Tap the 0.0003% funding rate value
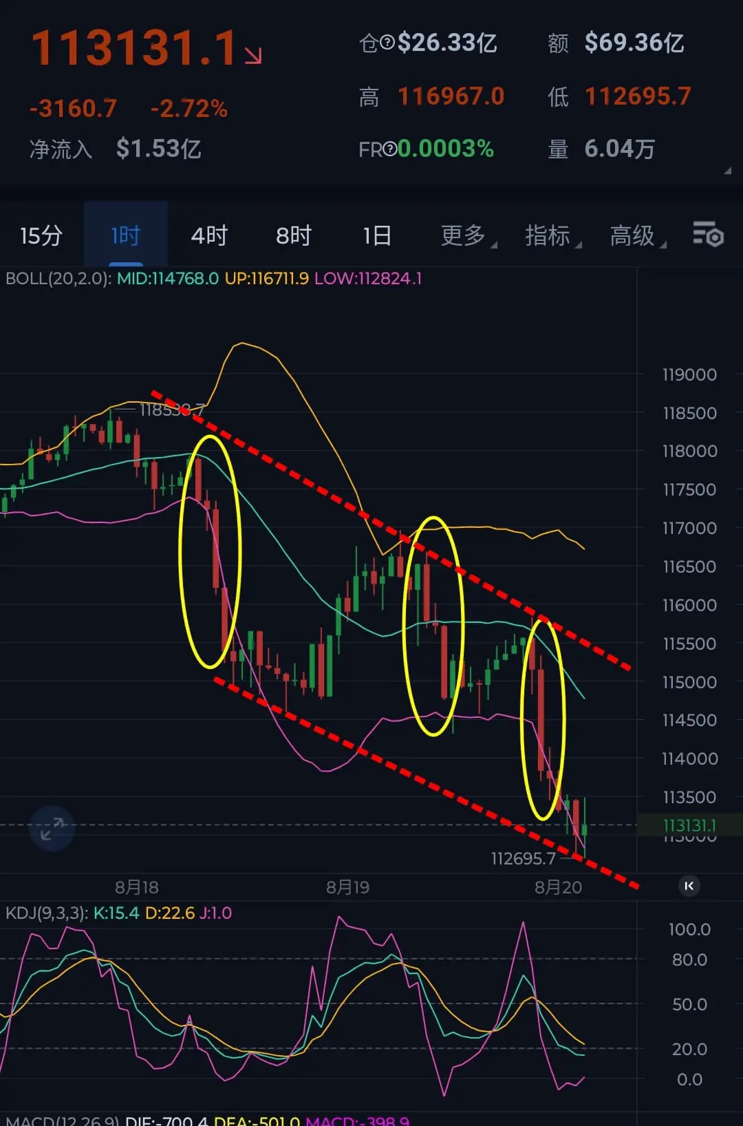Image resolution: width=743 pixels, height=1126 pixels. pos(446,149)
